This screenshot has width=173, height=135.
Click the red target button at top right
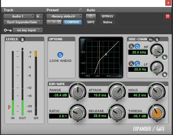coord(168,16)
